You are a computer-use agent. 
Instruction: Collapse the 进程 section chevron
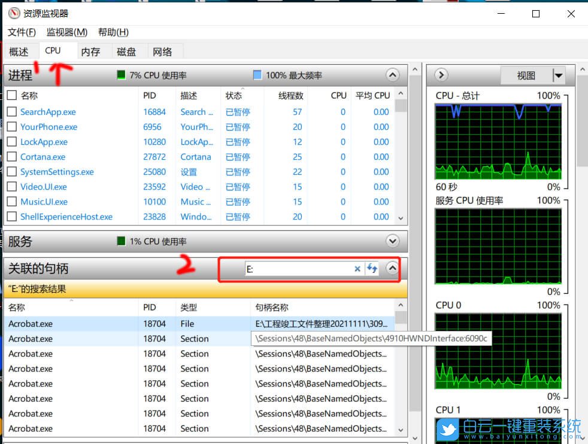point(393,75)
